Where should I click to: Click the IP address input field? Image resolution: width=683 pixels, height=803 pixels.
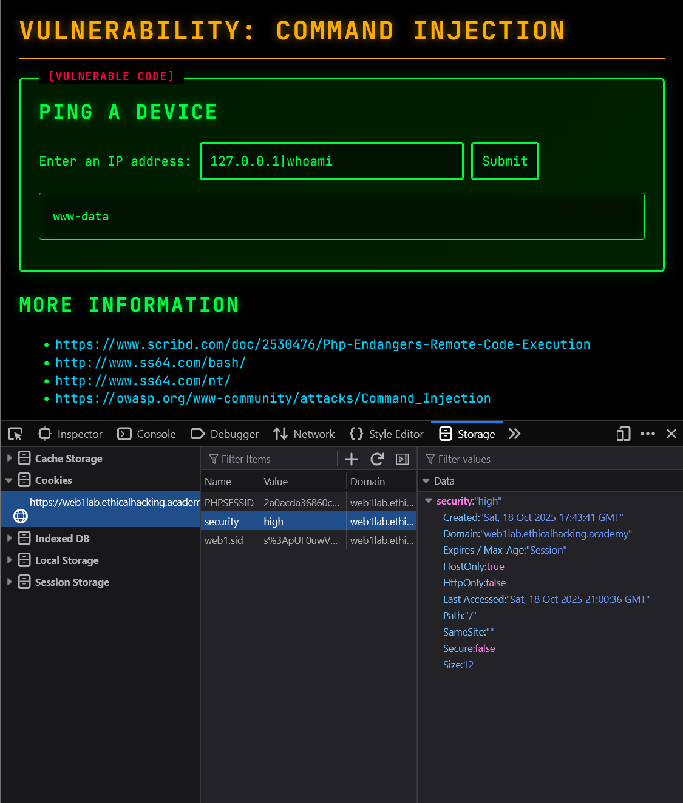(331, 161)
